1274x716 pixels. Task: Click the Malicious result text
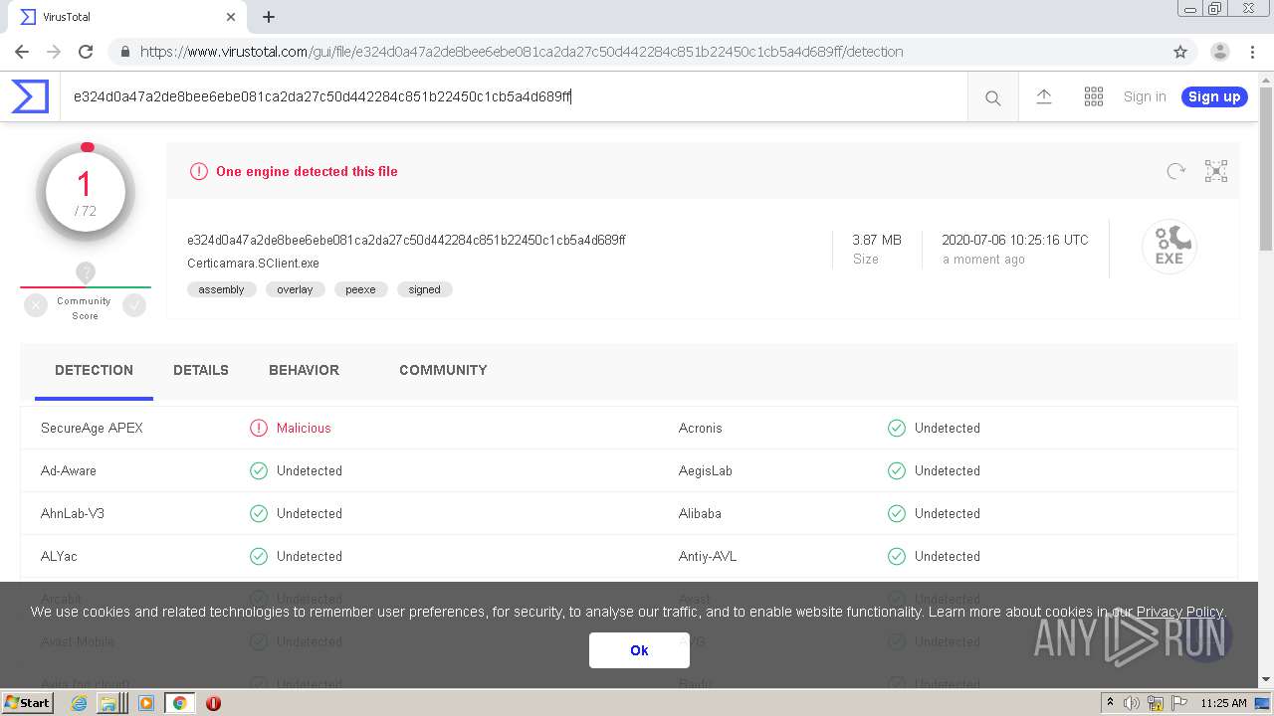[x=304, y=428]
